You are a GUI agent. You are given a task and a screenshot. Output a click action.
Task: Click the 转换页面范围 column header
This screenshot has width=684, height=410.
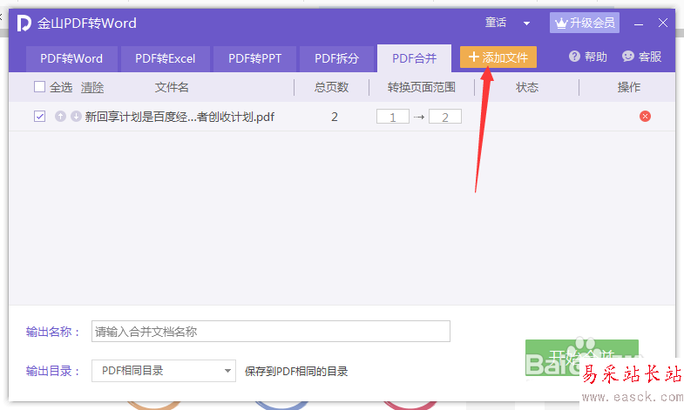[422, 88]
